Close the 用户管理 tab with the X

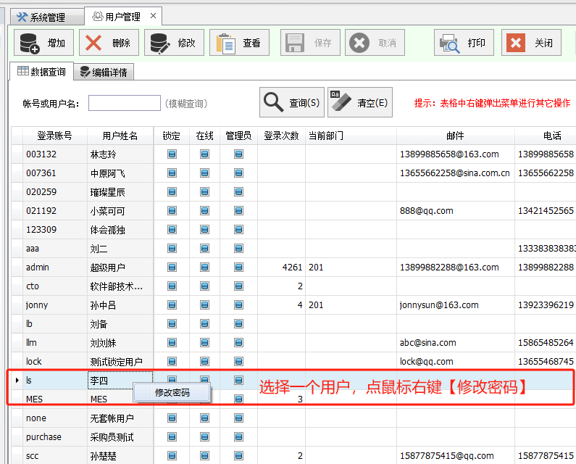(x=153, y=16)
